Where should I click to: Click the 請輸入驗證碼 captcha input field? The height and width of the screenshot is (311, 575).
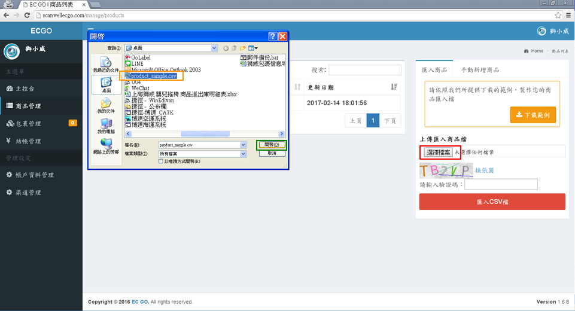click(x=501, y=185)
